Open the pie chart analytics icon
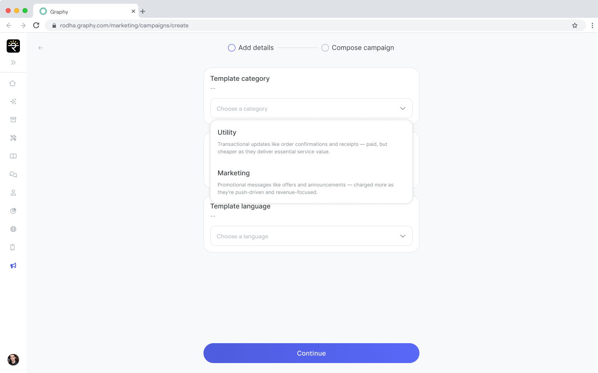 click(x=13, y=211)
